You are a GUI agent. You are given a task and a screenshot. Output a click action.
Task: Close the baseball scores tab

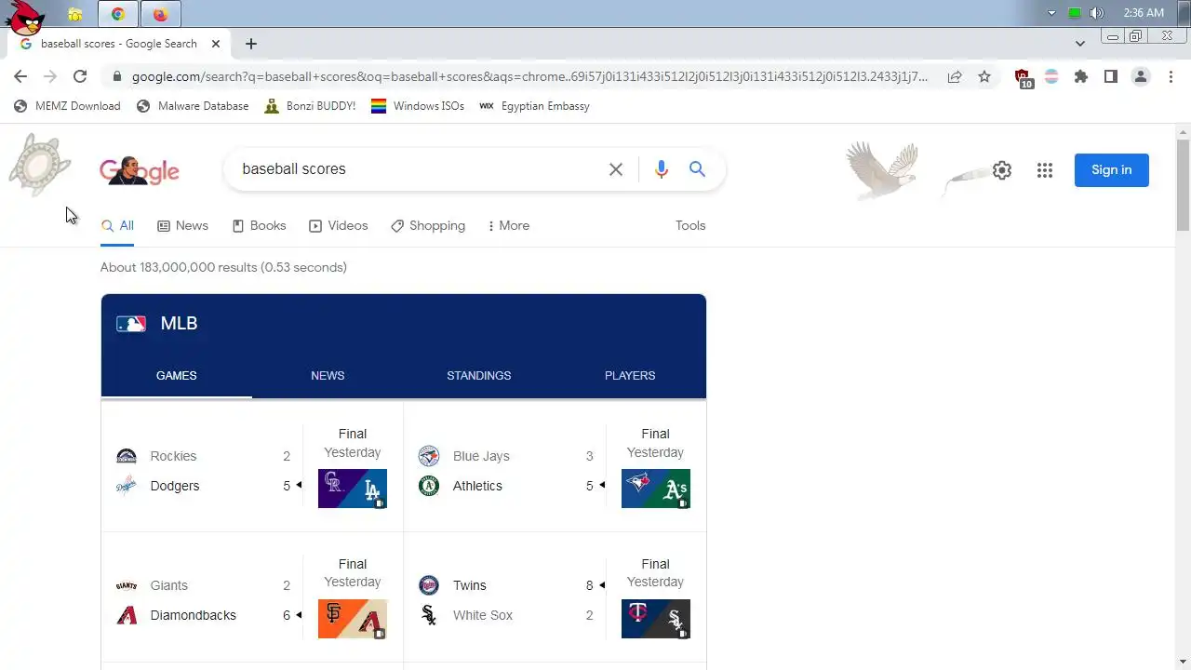(x=215, y=44)
